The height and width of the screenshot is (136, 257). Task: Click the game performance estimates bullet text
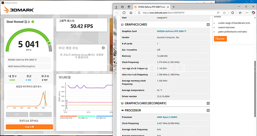point(232,32)
